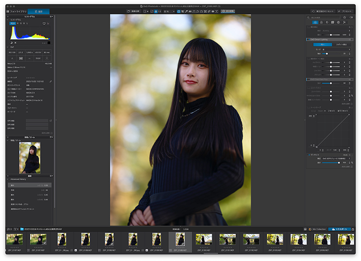Image resolution: width=361 pixels, height=261 pixels.
Task: Select the white balance eyedropper tool
Action: click(186, 11)
